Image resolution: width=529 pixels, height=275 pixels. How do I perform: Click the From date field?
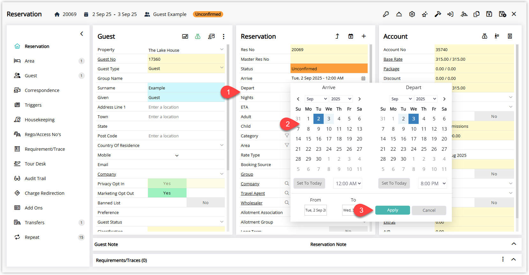click(316, 210)
